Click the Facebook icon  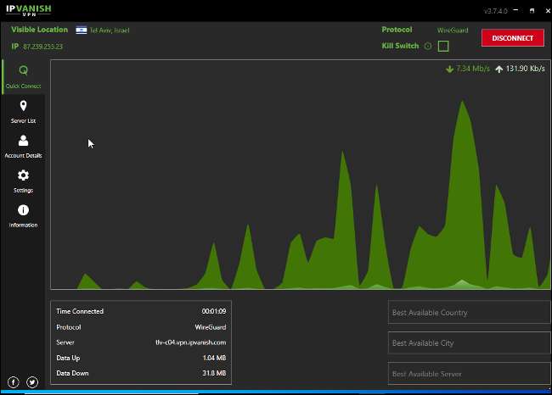[14, 382]
